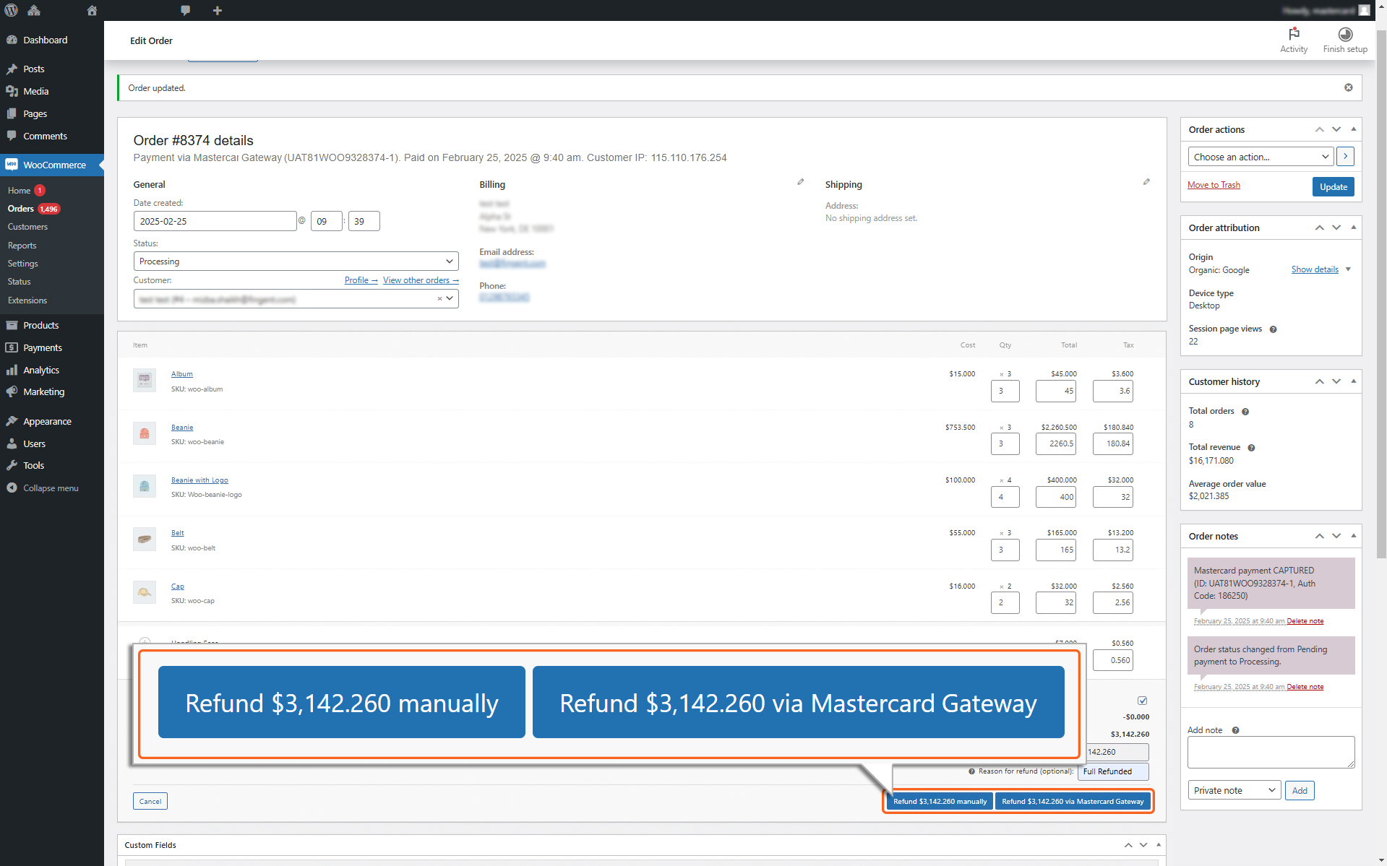
Task: Dismiss the Order updated notice
Action: tap(1348, 87)
